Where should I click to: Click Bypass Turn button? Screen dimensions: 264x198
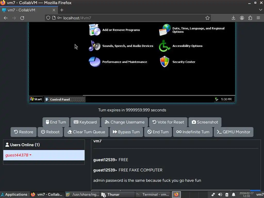pyautogui.click(x=126, y=132)
